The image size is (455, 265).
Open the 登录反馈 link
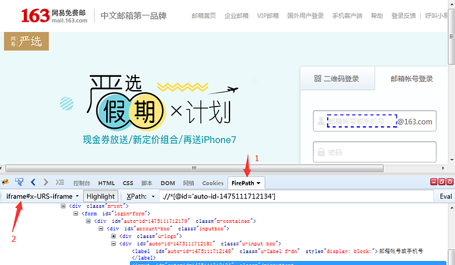(x=404, y=16)
